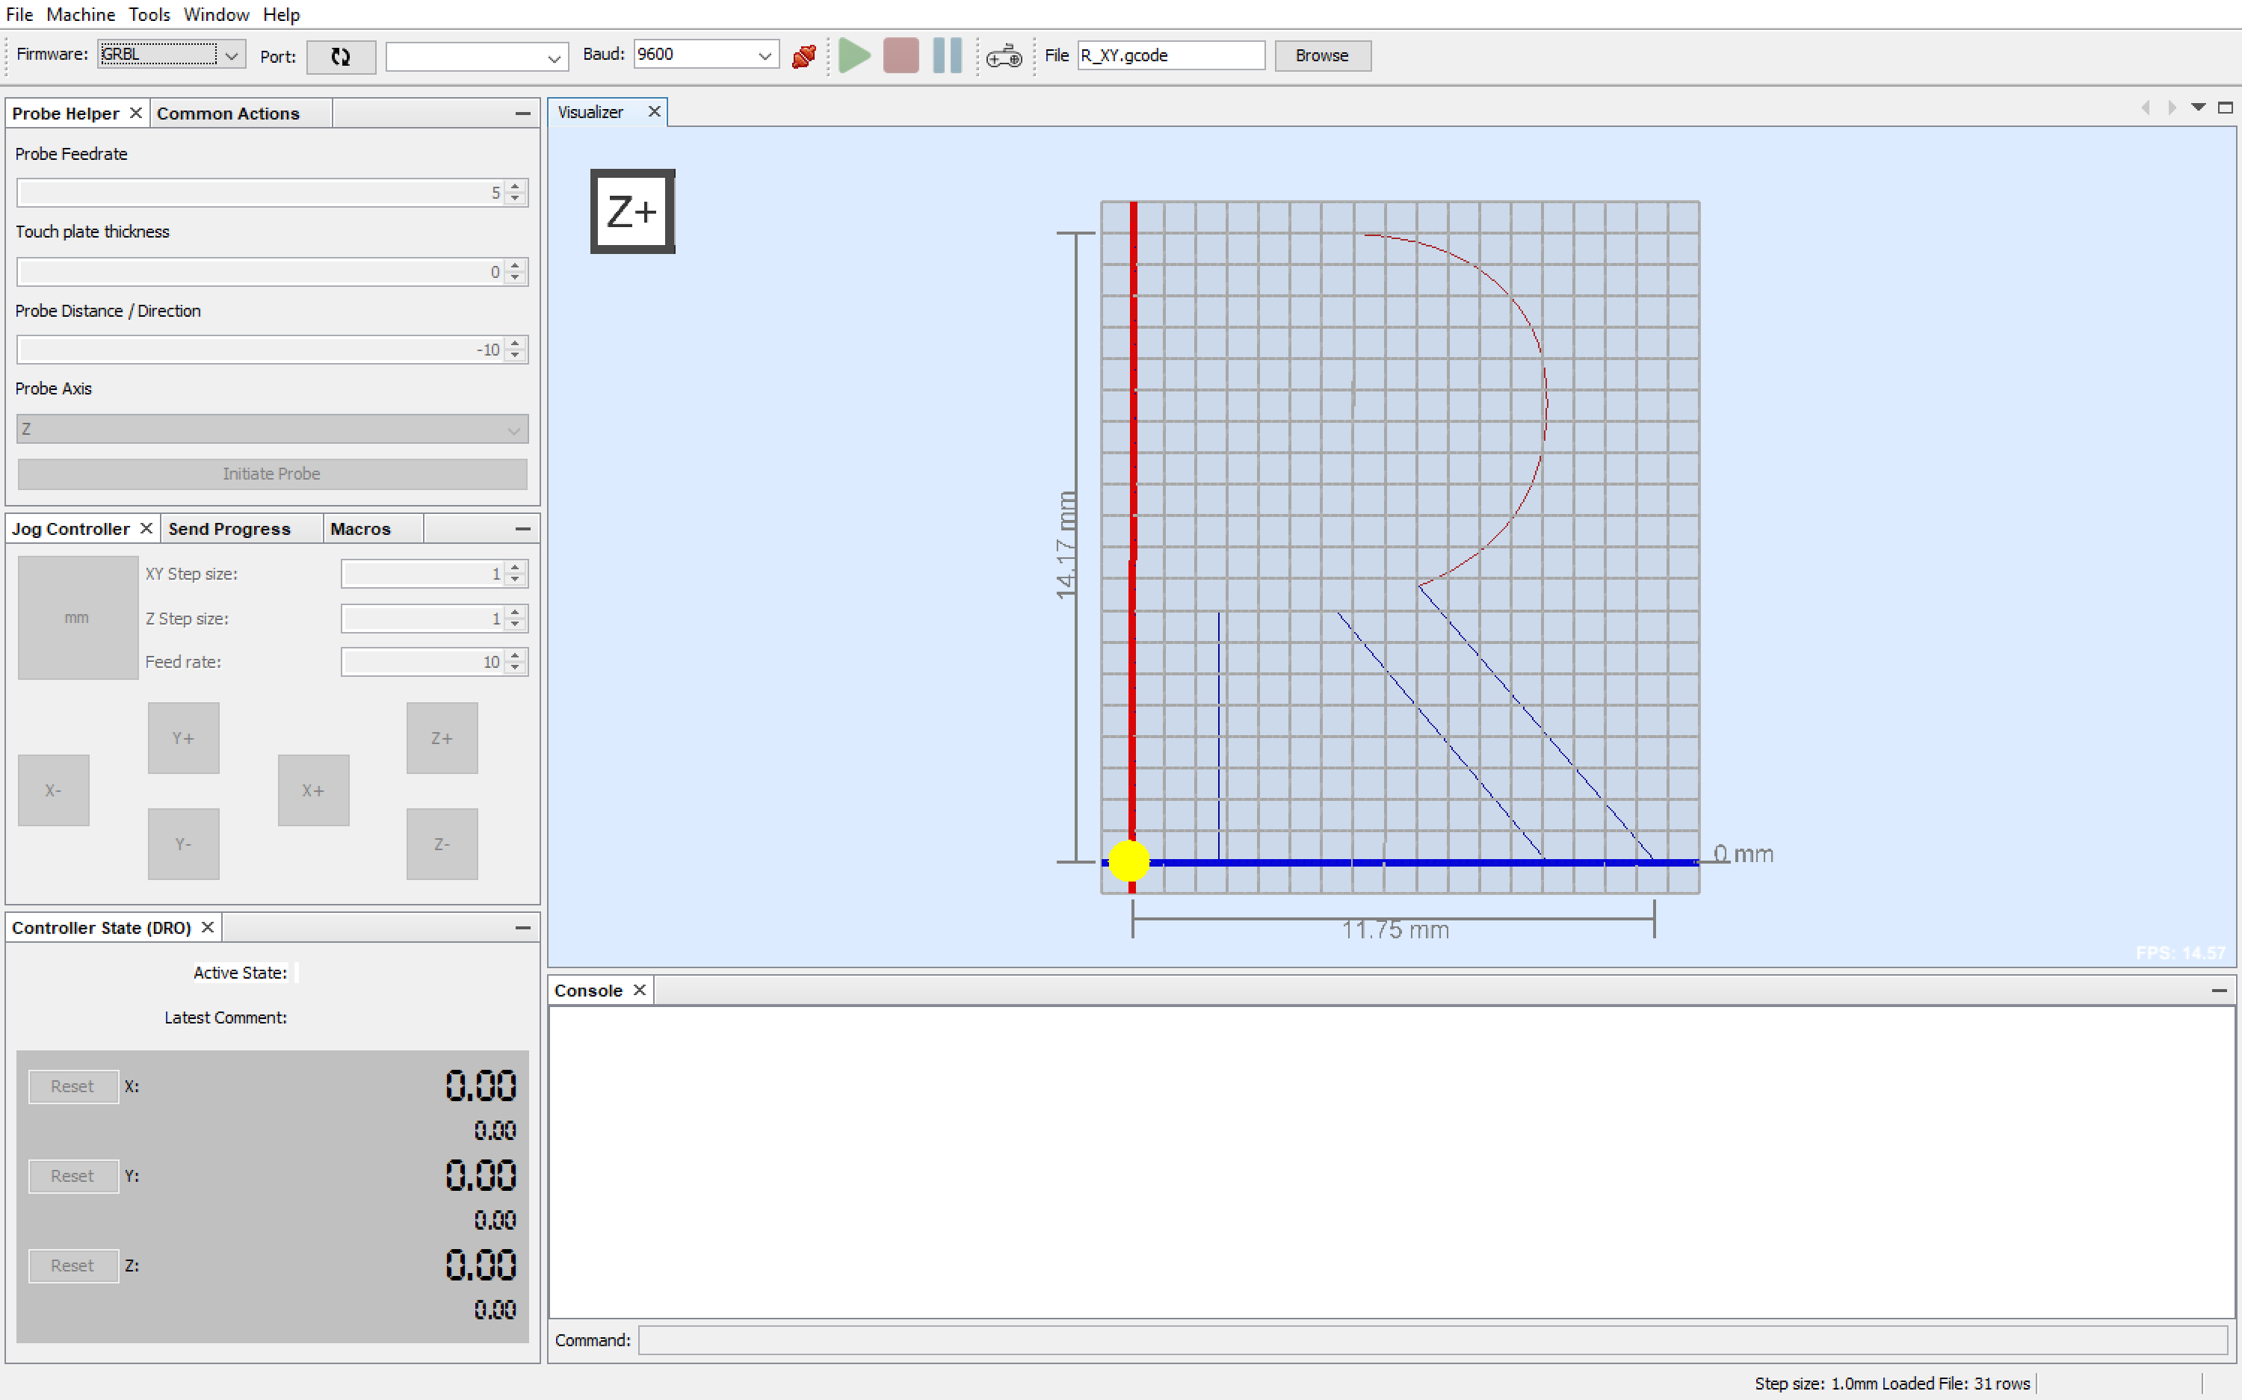Decrease Z Step size
Viewport: 2242px width, 1400px height.
pyautogui.click(x=516, y=624)
